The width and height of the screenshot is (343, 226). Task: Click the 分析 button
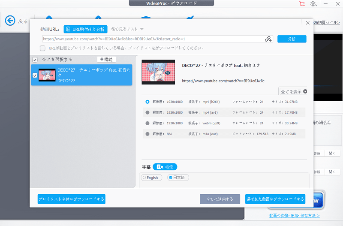[292, 39]
